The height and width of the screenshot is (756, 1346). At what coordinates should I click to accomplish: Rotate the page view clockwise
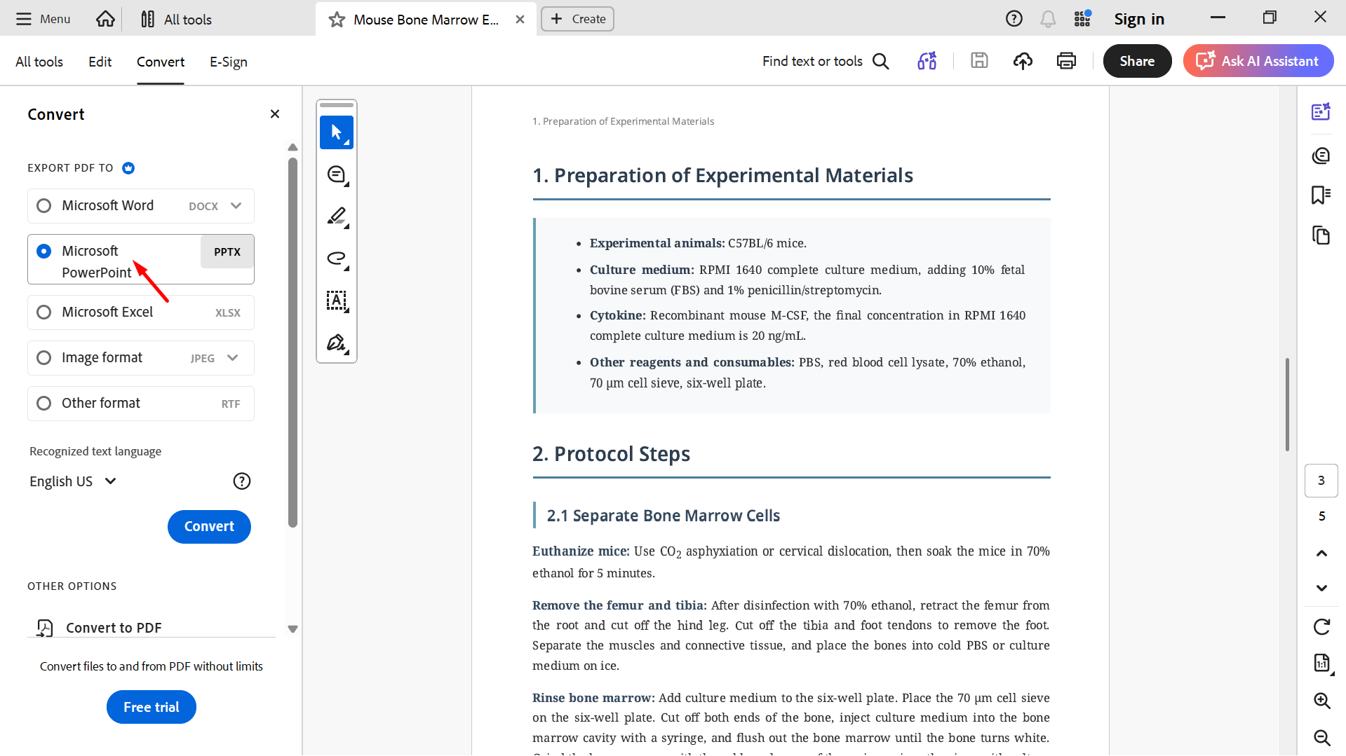(x=1321, y=626)
